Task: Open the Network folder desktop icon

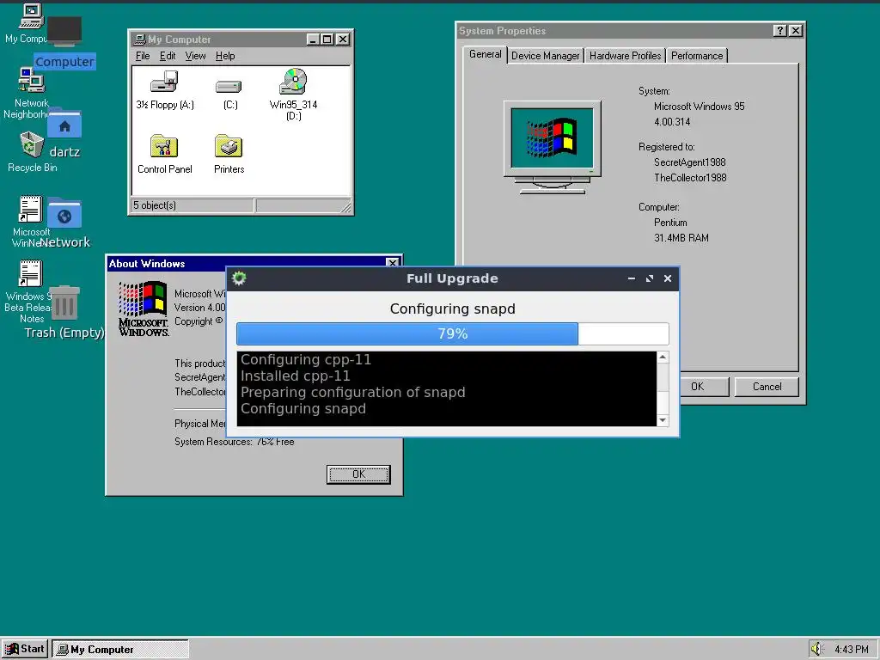Action: click(64, 214)
